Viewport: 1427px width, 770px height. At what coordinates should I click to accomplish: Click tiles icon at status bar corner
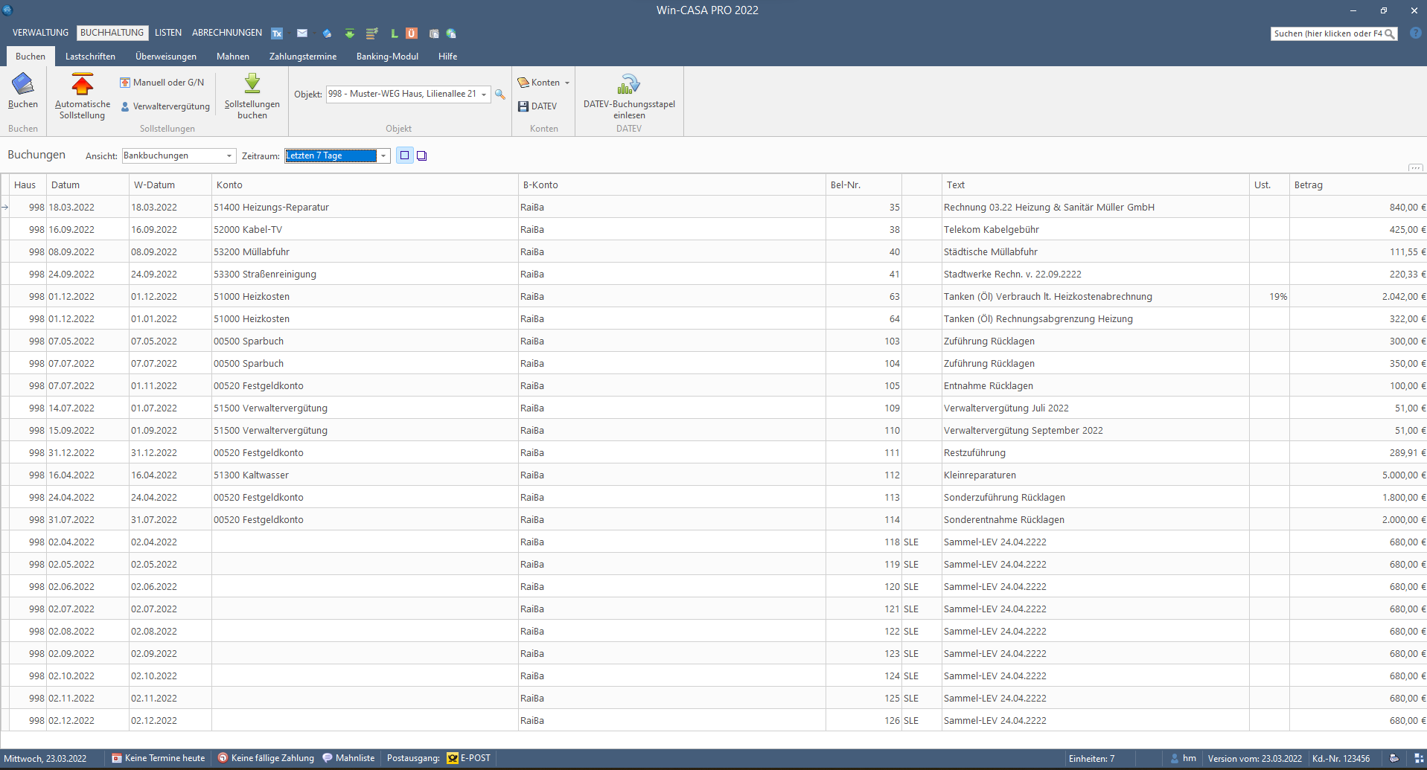pyautogui.click(x=1418, y=758)
